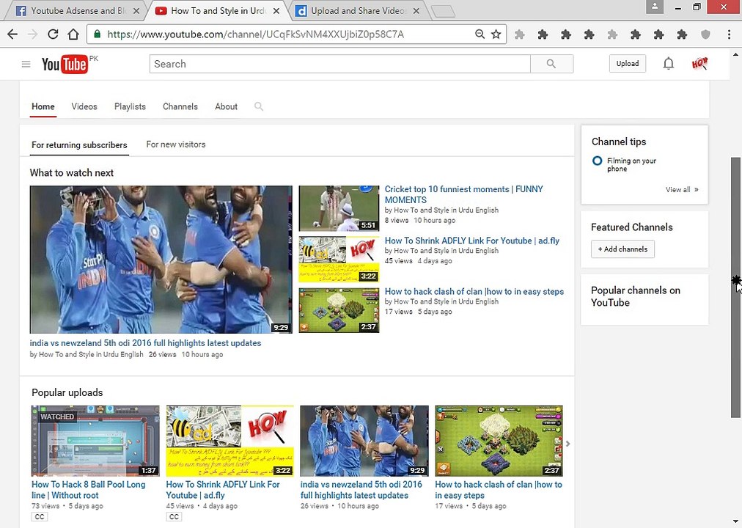This screenshot has height=528, width=742.
Task: Search within channel using magnifier icon
Action: tap(258, 106)
